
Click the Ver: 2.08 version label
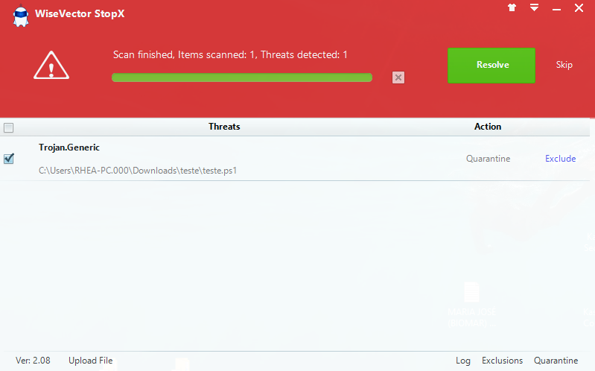(x=33, y=361)
